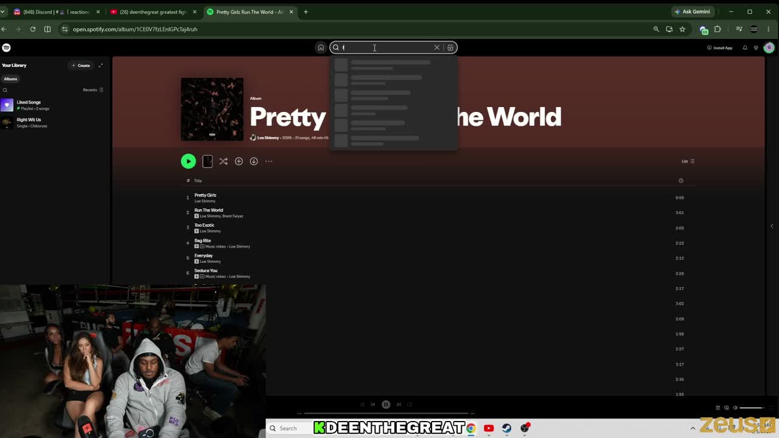The image size is (779, 438).
Task: Select the track Everyday
Action: click(203, 255)
